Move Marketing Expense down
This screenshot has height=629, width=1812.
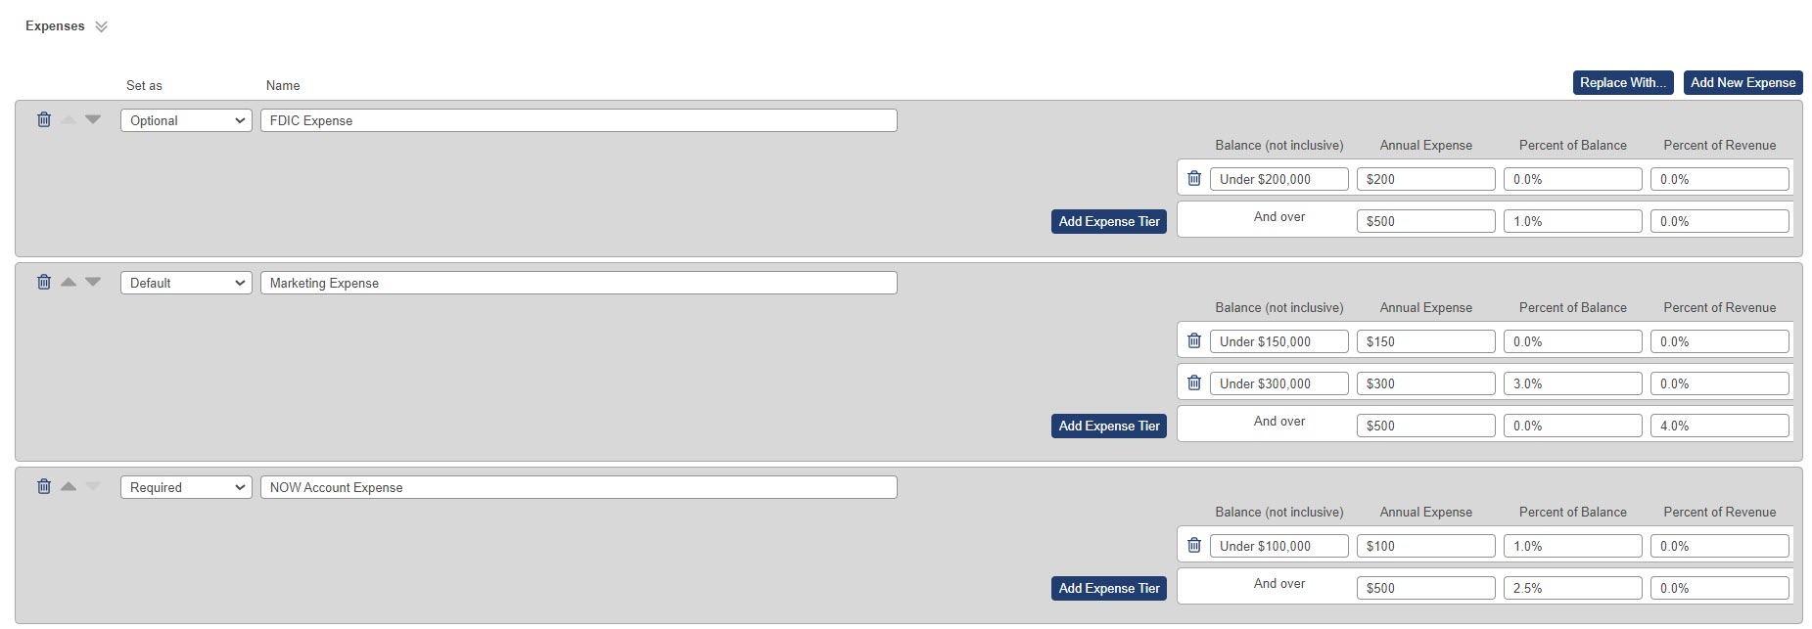[93, 282]
